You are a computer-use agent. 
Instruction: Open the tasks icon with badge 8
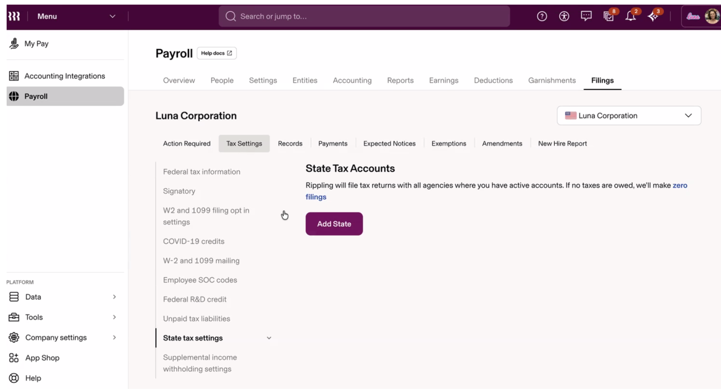(609, 16)
